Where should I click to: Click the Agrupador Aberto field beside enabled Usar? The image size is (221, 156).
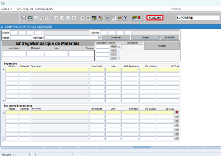click(103, 47)
